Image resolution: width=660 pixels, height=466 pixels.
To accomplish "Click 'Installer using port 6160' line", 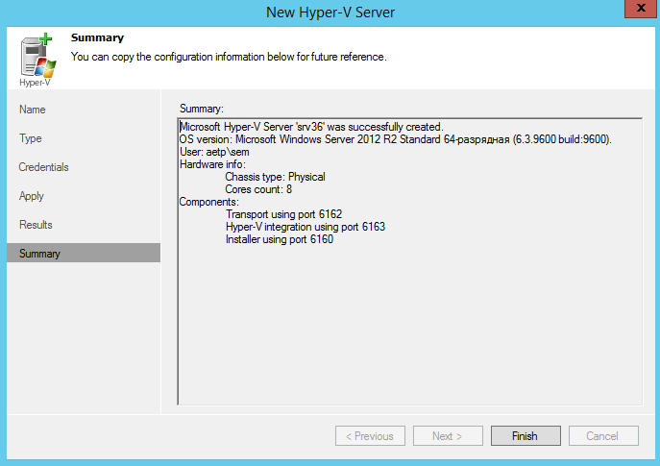I will [x=279, y=239].
